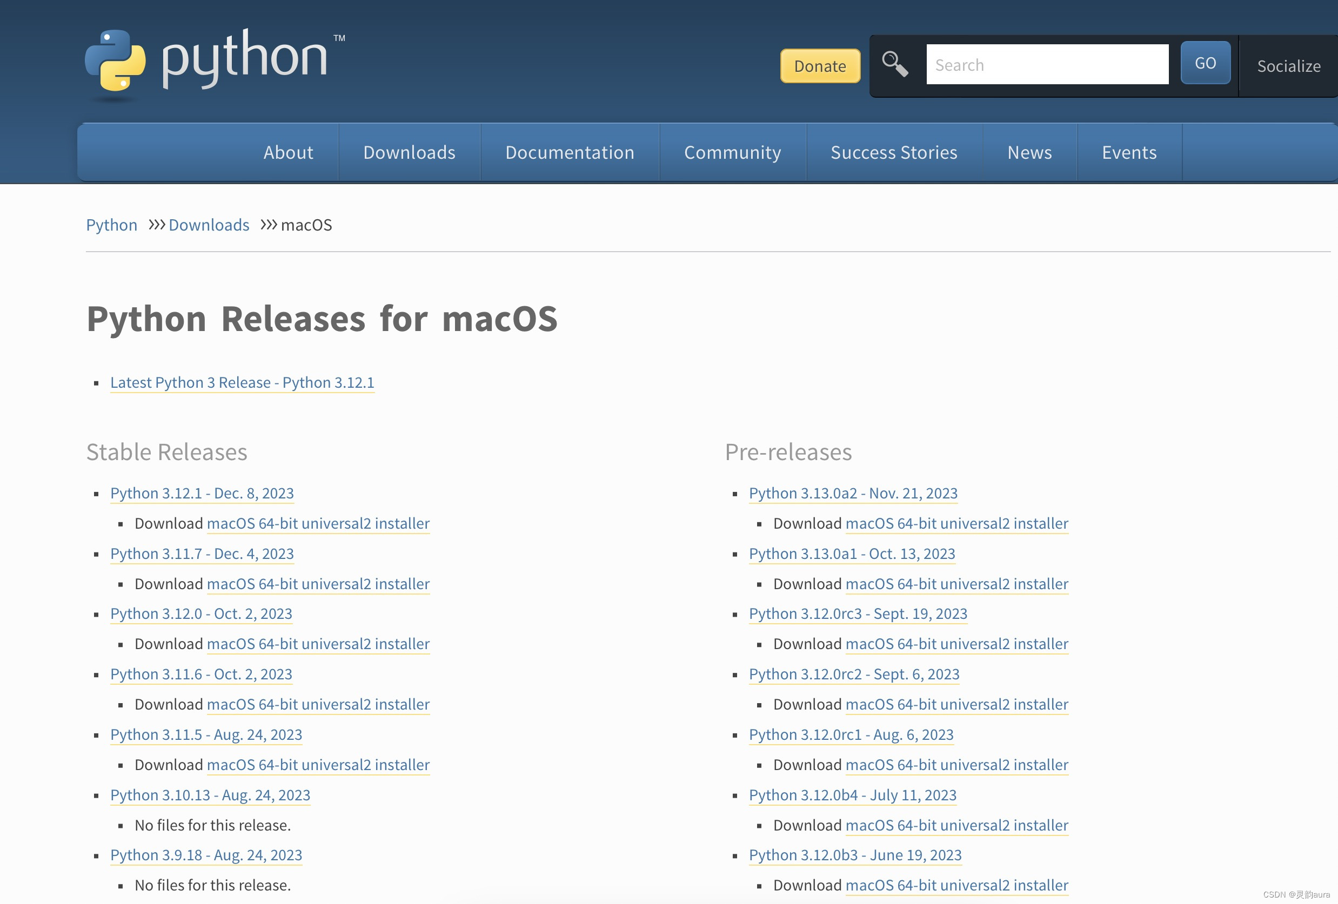Viewport: 1338px width, 904px height.
Task: Open the About menu item
Action: click(x=288, y=152)
